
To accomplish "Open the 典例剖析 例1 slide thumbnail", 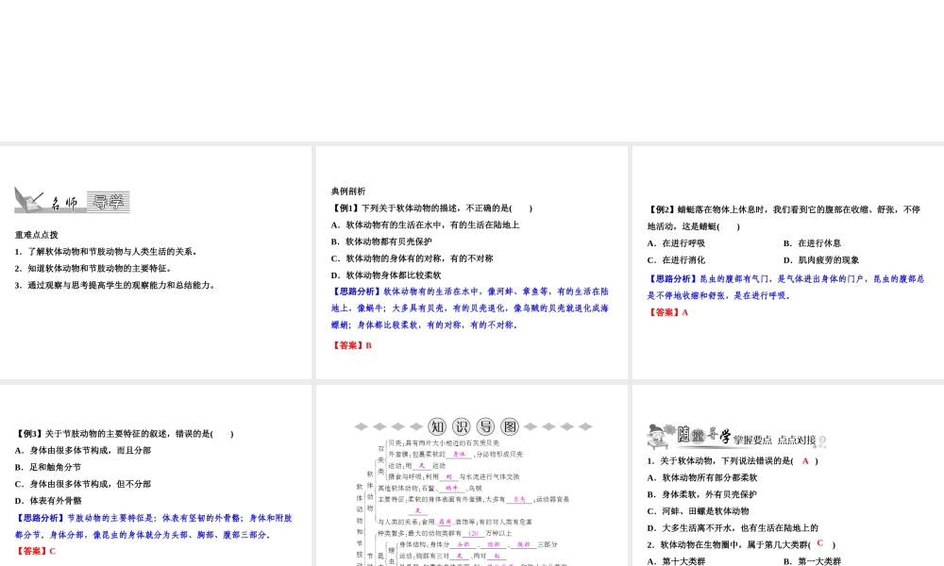I will click(x=471, y=262).
